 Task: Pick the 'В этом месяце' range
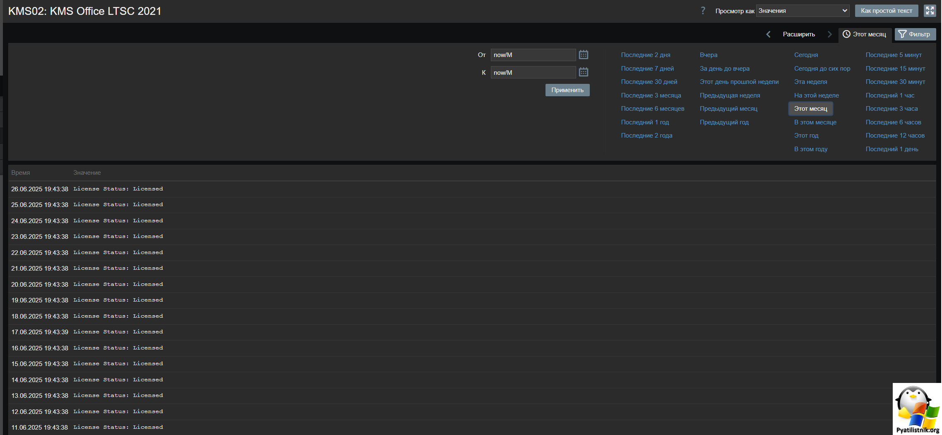[815, 122]
